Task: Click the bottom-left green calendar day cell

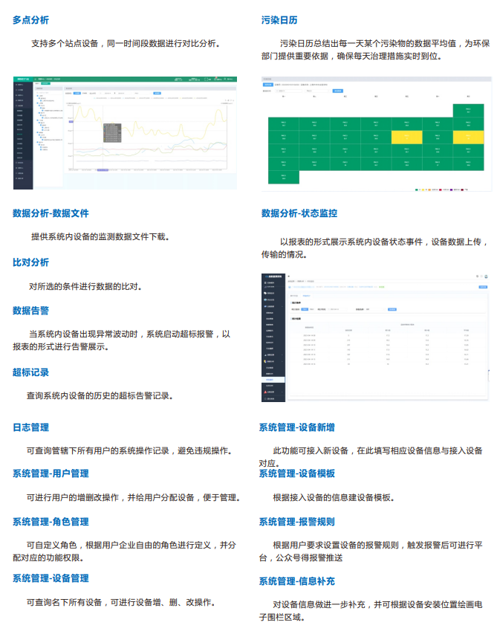Action: click(x=283, y=177)
